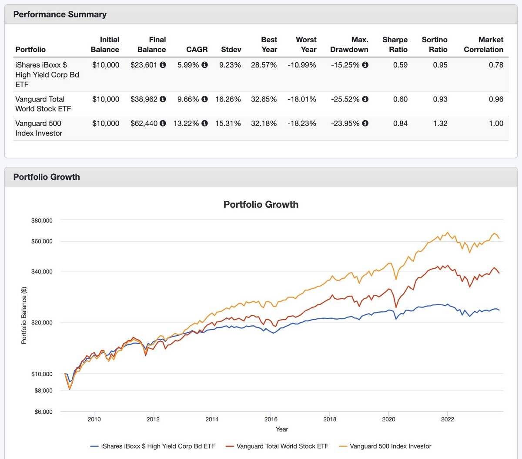The height and width of the screenshot is (459, 522).
Task: Click the $6,000 y-axis label
Action: tap(43, 412)
